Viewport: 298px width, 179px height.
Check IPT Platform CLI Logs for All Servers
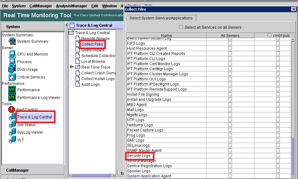point(230,58)
